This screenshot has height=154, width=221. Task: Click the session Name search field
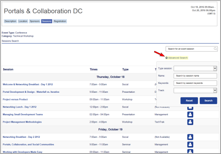[x=195, y=76]
